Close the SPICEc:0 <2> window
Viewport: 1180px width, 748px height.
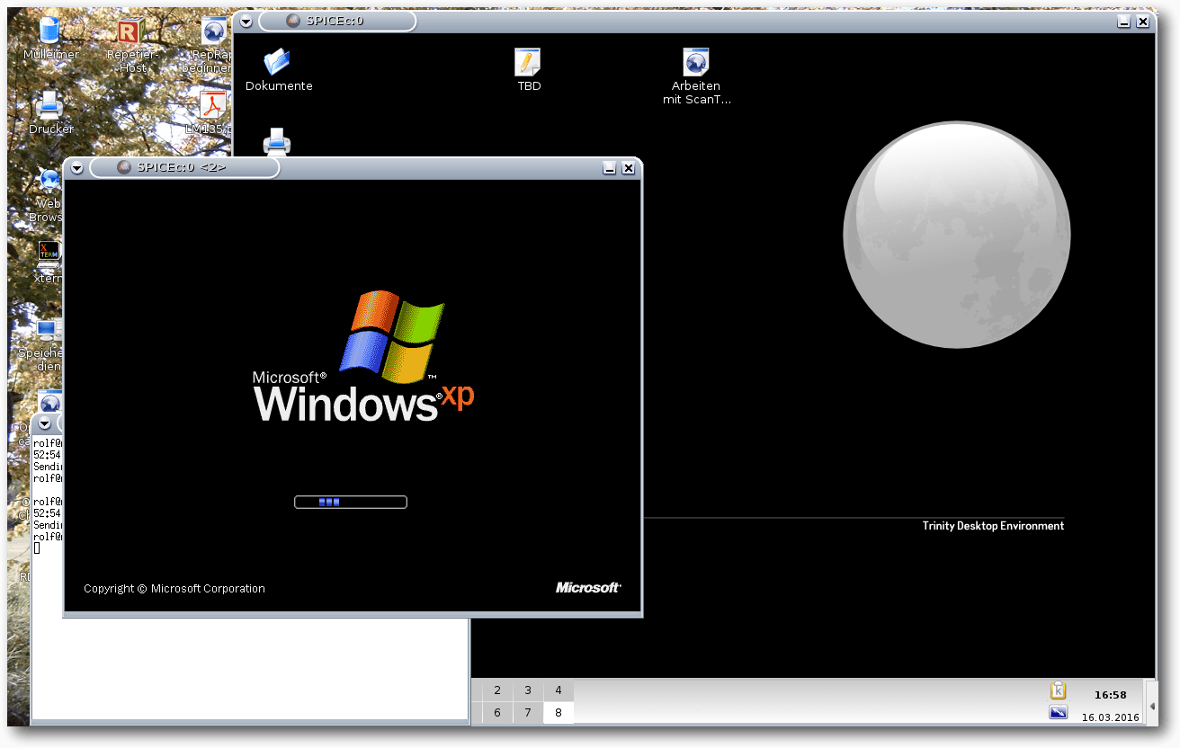pyautogui.click(x=629, y=168)
